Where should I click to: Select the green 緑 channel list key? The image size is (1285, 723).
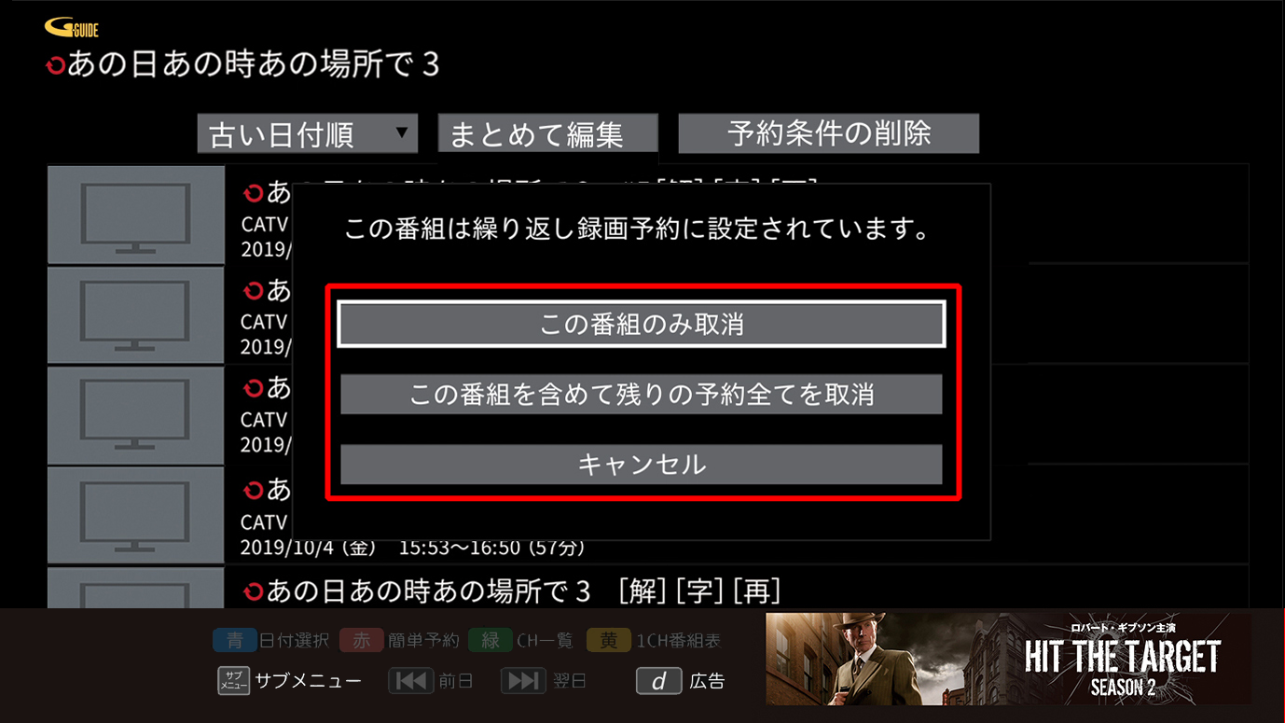click(491, 640)
